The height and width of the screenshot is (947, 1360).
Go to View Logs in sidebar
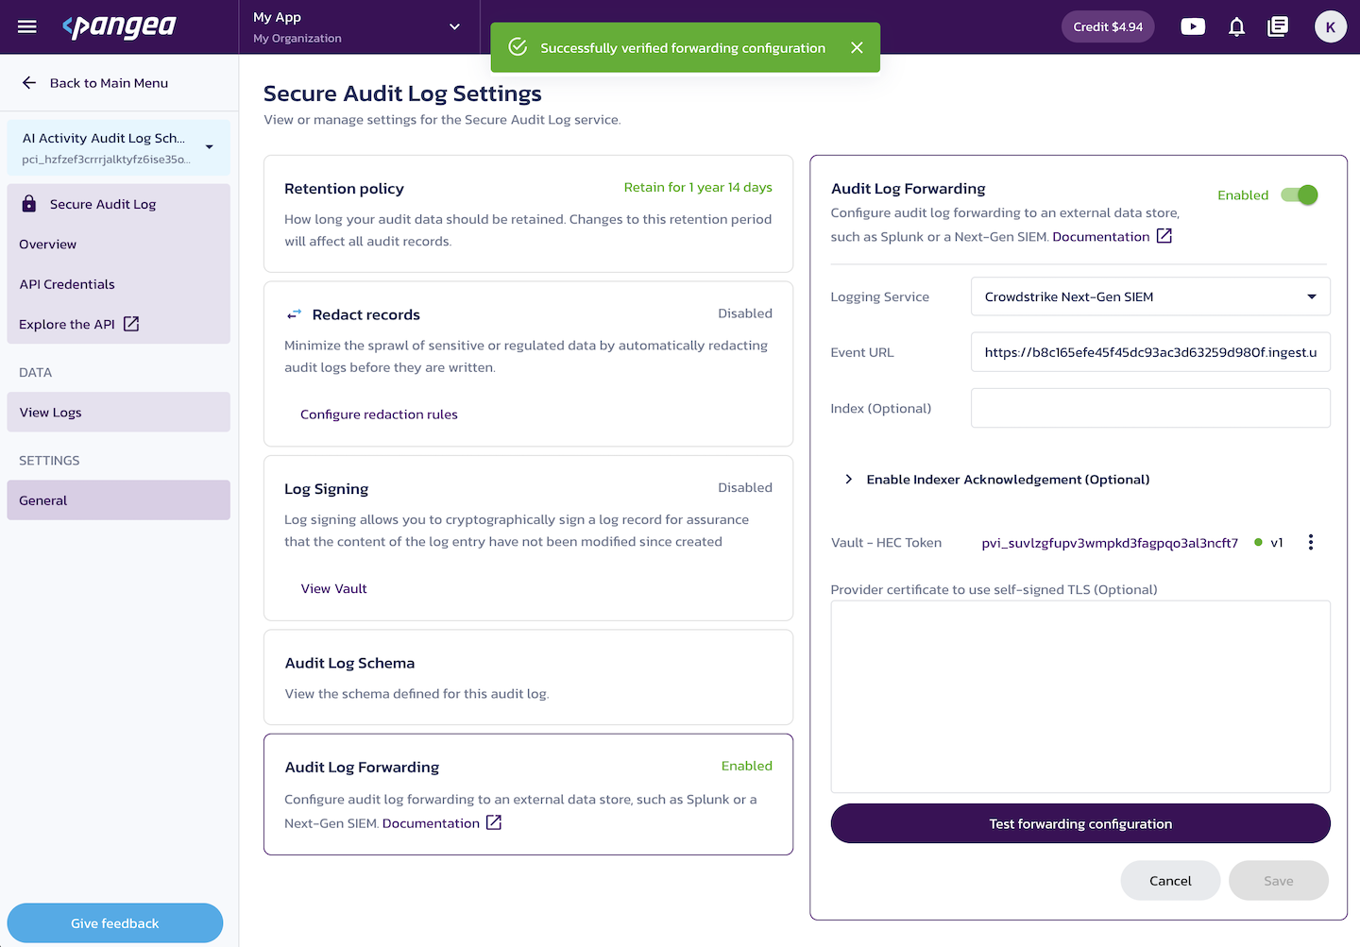click(118, 412)
